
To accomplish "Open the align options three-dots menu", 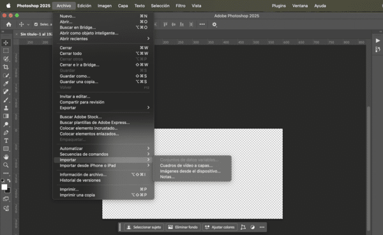I will point(202,24).
